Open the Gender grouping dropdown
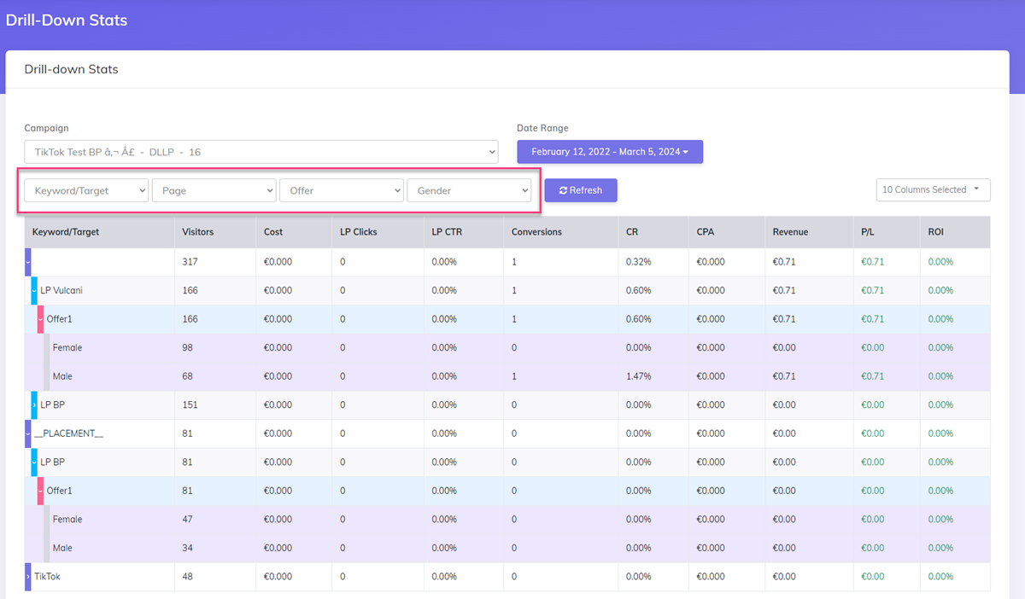 469,191
